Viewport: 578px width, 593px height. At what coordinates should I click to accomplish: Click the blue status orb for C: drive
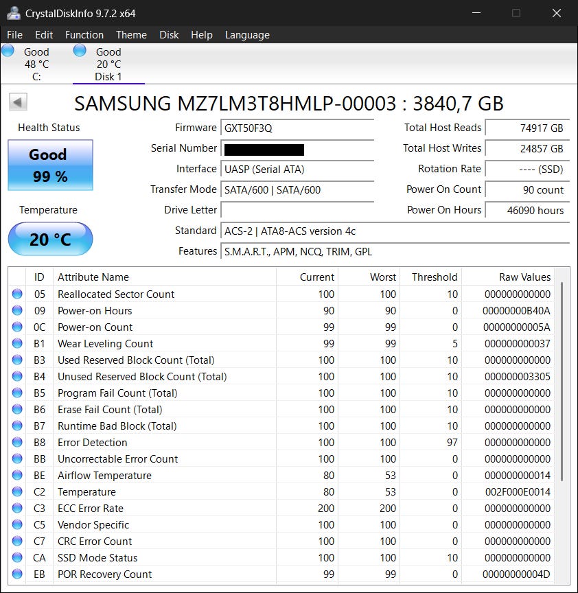[x=8, y=50]
